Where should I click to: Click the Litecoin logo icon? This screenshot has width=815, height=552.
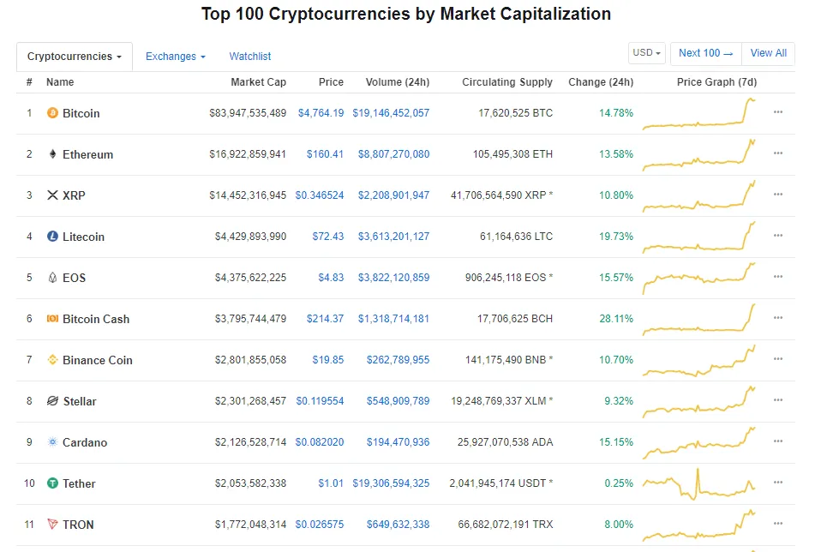click(52, 237)
